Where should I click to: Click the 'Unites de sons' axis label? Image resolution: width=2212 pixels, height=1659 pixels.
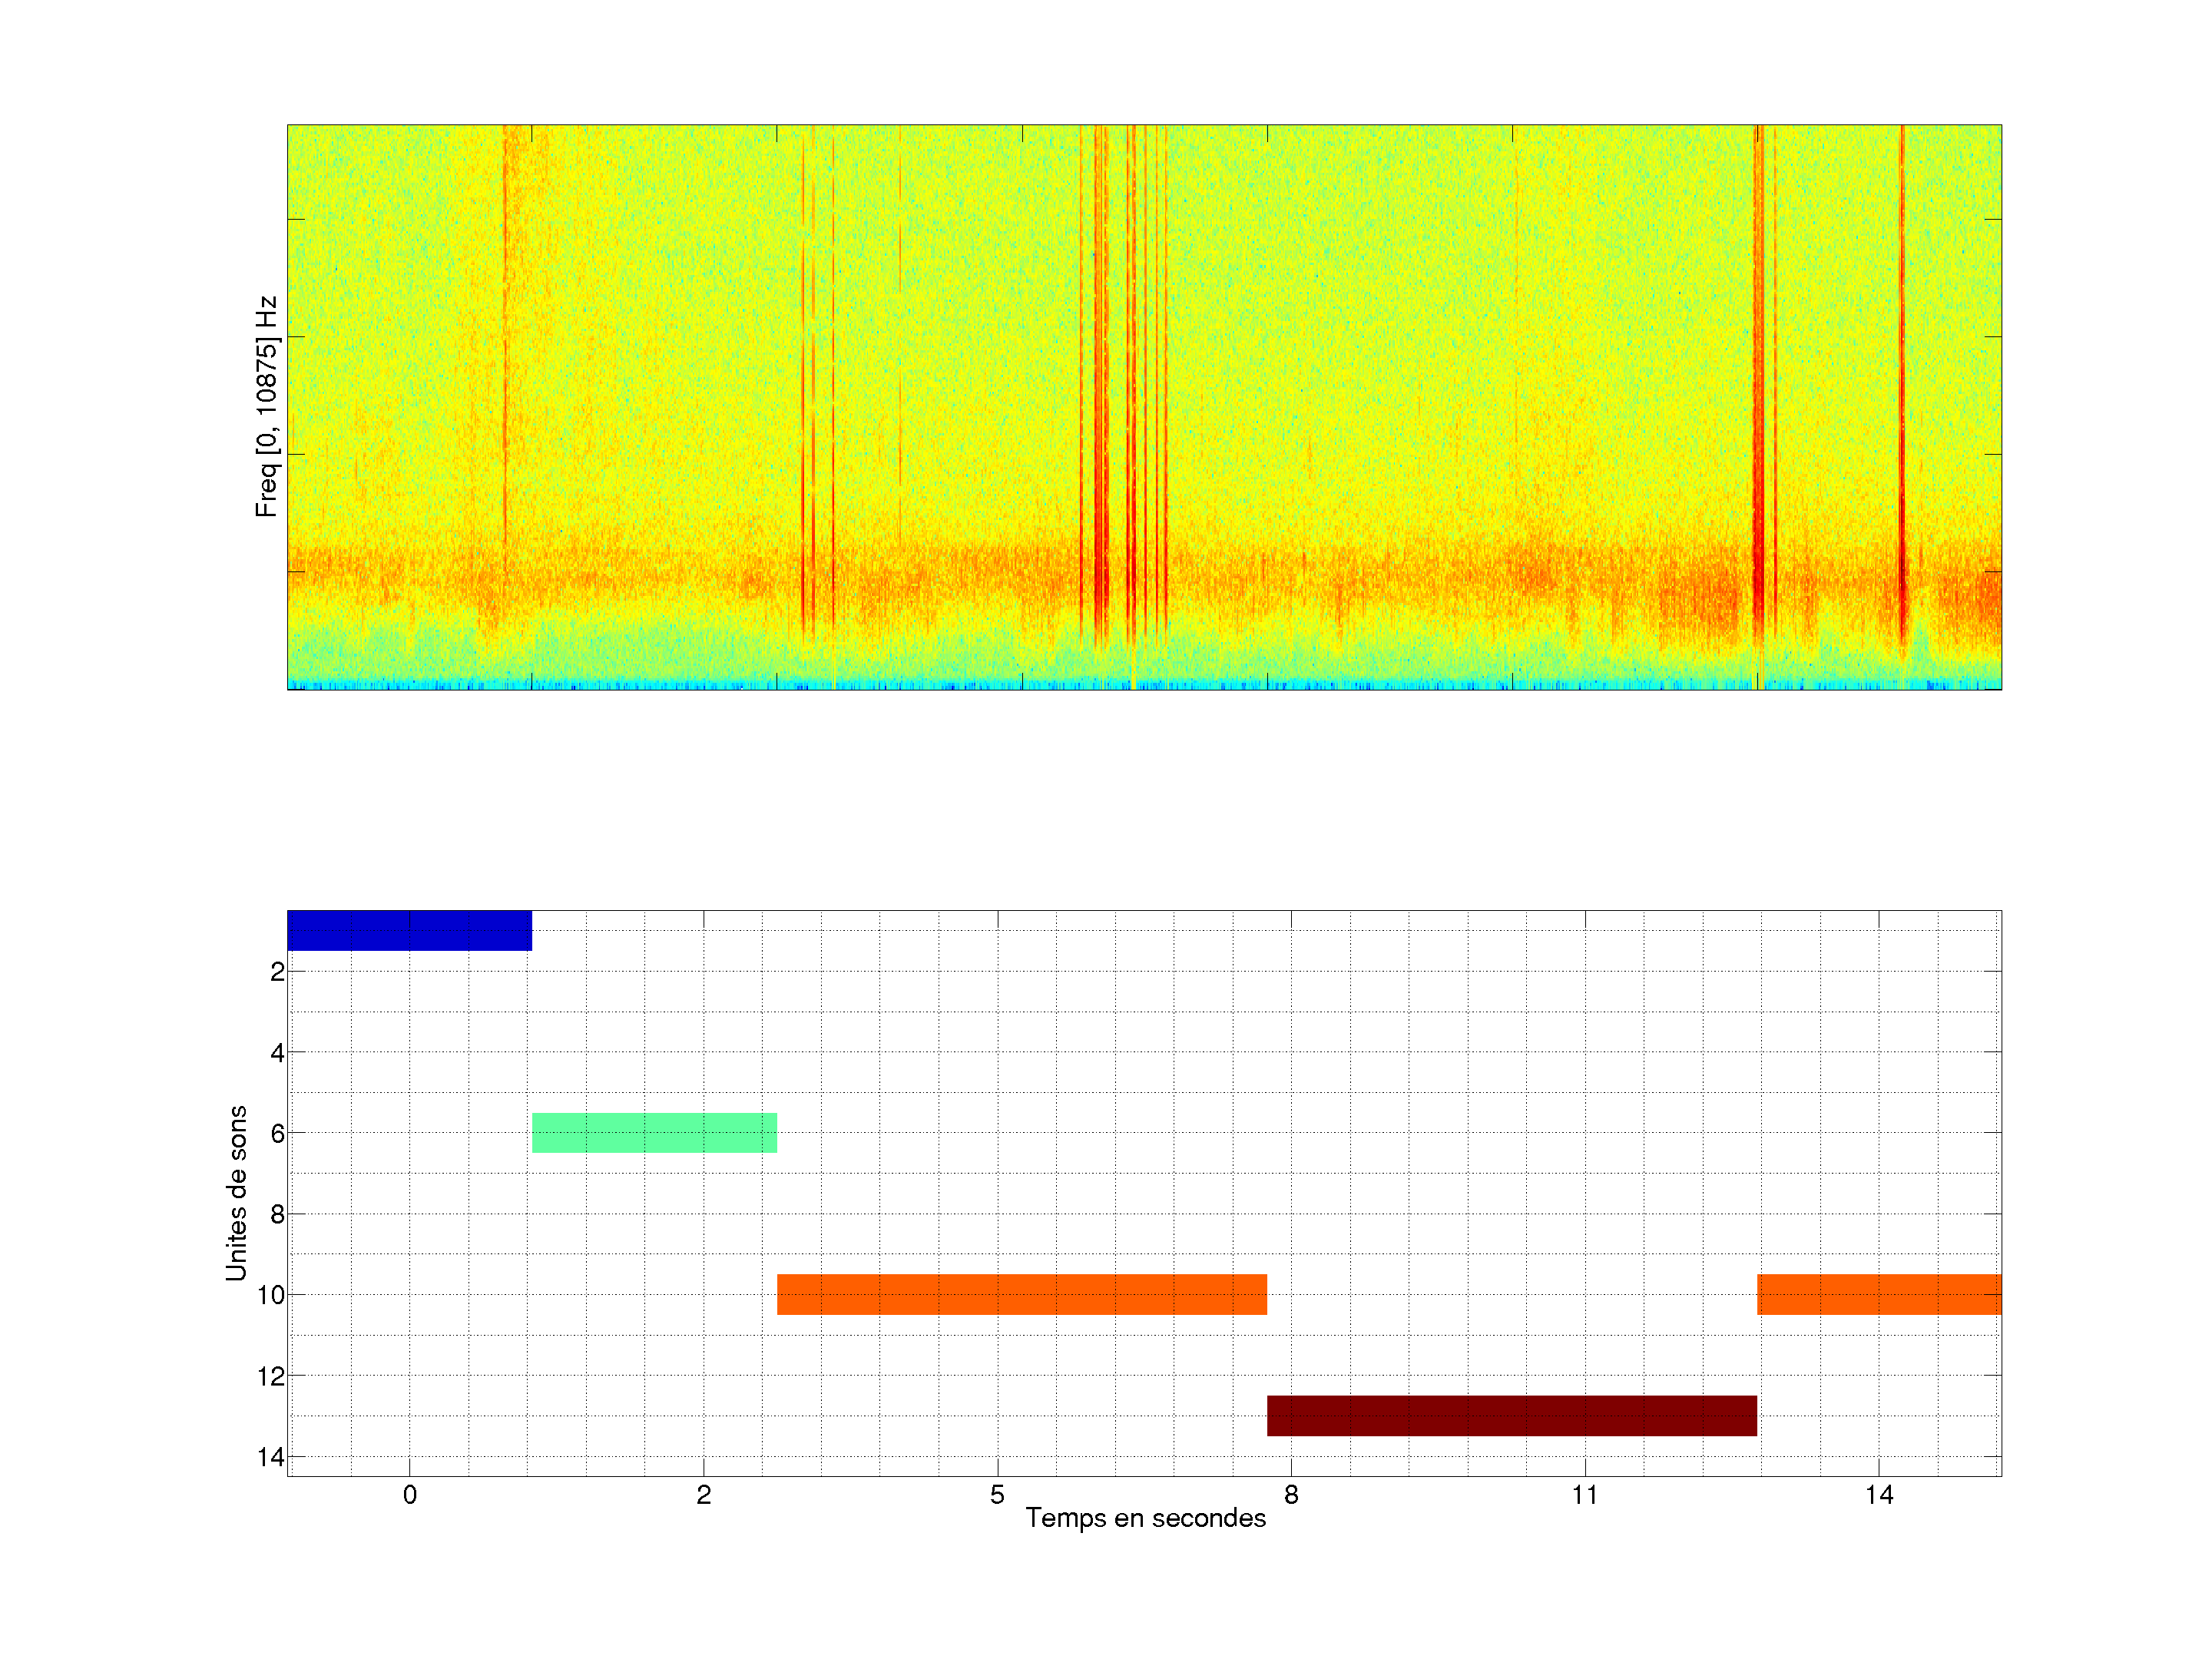[x=236, y=1193]
